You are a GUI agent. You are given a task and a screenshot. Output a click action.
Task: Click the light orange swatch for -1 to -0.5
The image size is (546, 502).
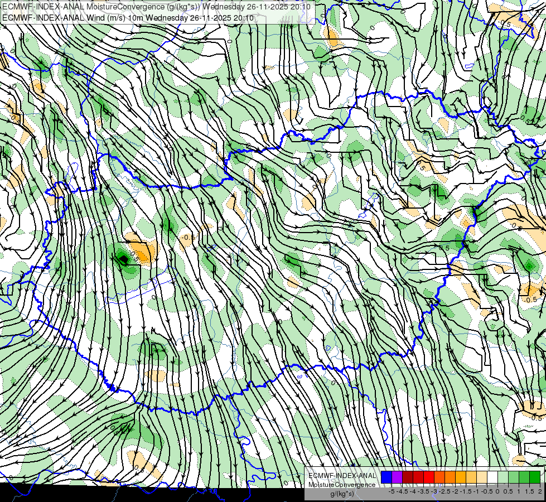click(471, 477)
